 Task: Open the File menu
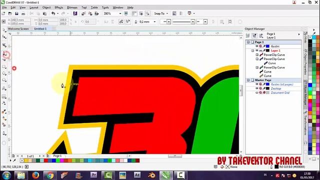(x=4, y=7)
